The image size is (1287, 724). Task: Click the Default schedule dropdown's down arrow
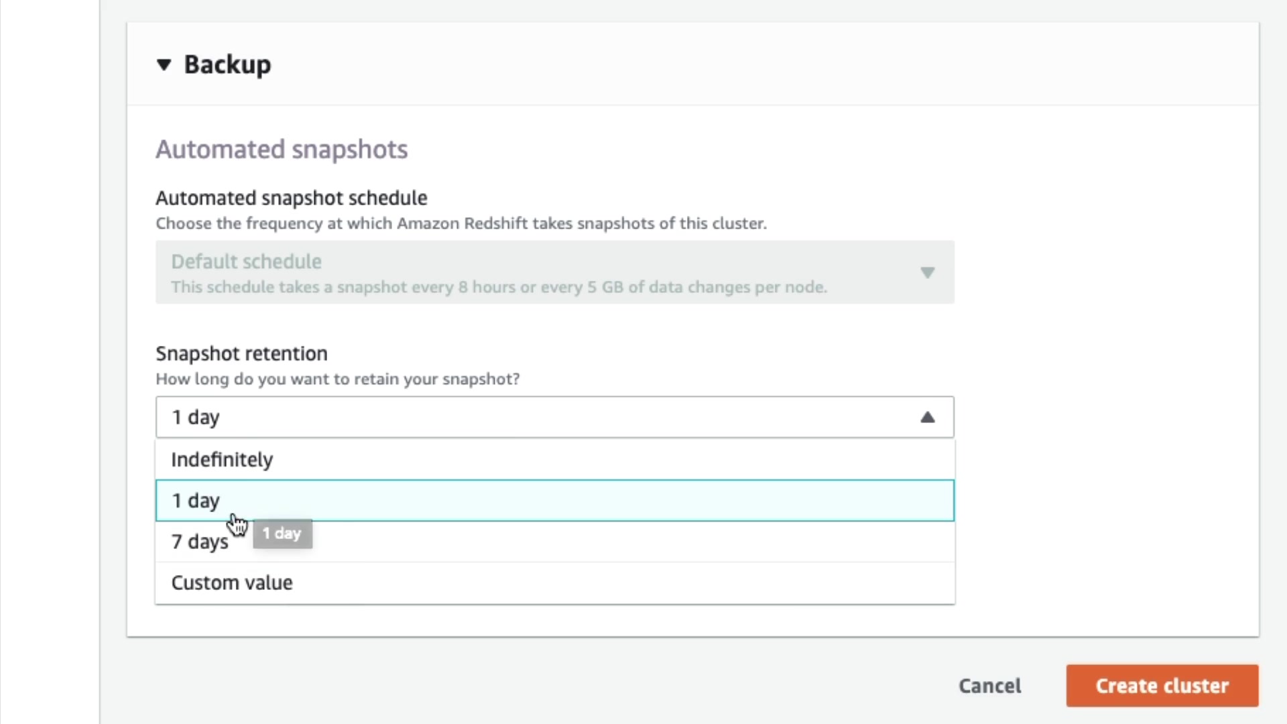coord(927,272)
